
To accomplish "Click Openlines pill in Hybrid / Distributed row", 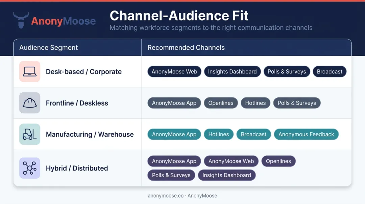I will tap(278, 161).
